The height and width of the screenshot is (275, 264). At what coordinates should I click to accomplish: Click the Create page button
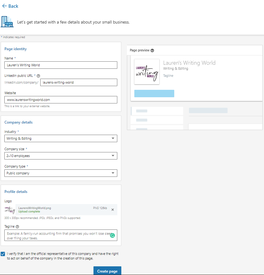107,271
